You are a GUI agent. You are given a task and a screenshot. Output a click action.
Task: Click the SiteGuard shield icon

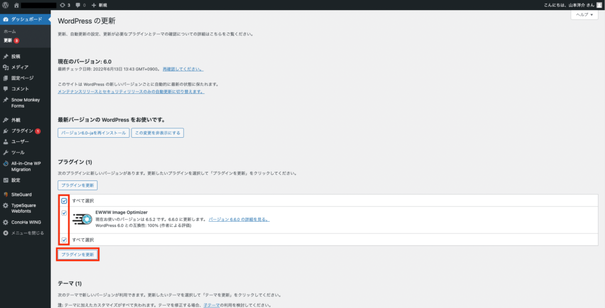click(x=5, y=194)
